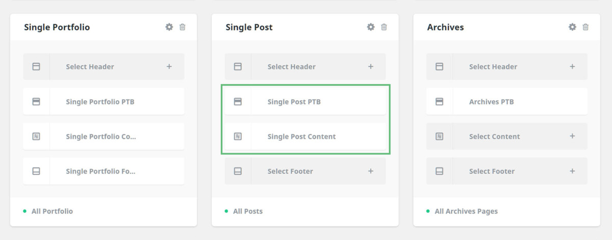Image resolution: width=612 pixels, height=240 pixels.
Task: Click trash icon on Single Post card
Action: tap(384, 27)
